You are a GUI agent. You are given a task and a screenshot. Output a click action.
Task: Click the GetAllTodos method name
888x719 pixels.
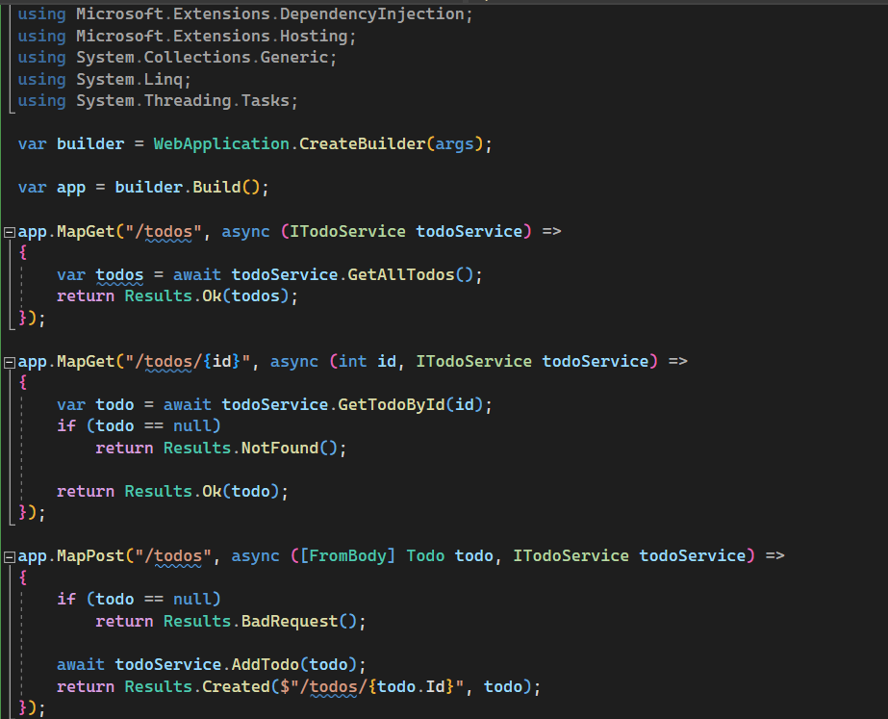pos(401,275)
